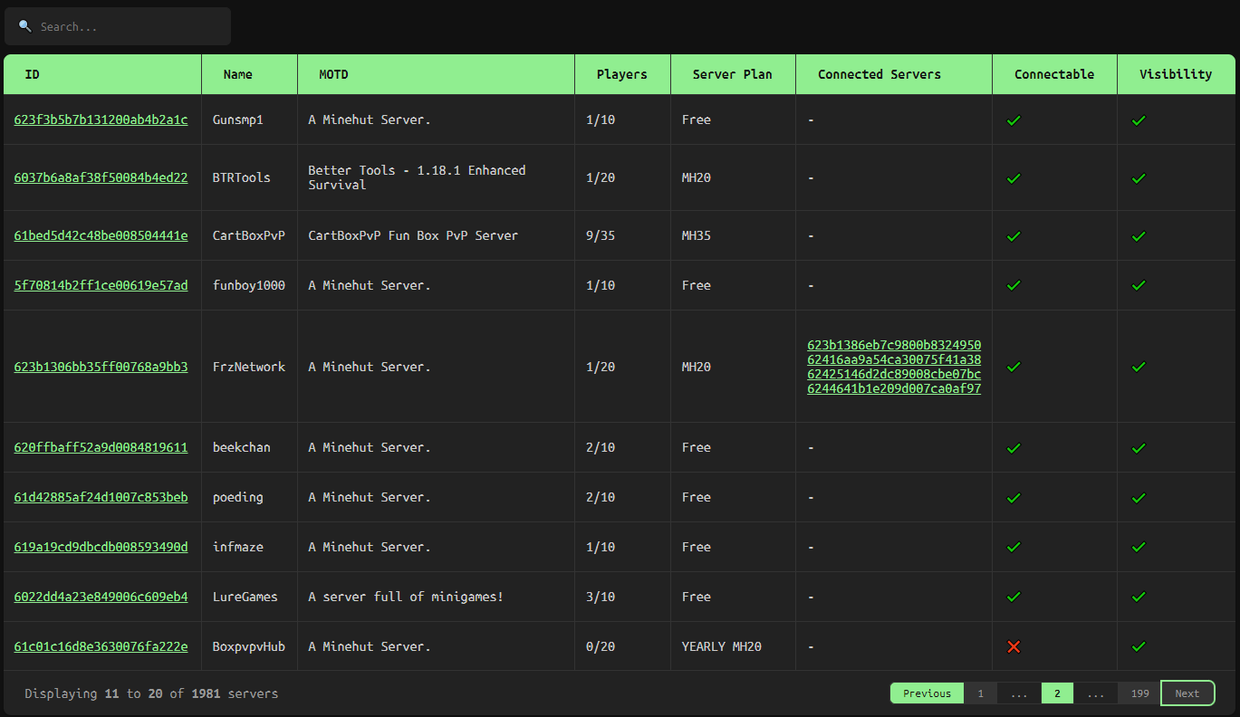
Task: Go to page 1
Action: [x=980, y=693]
